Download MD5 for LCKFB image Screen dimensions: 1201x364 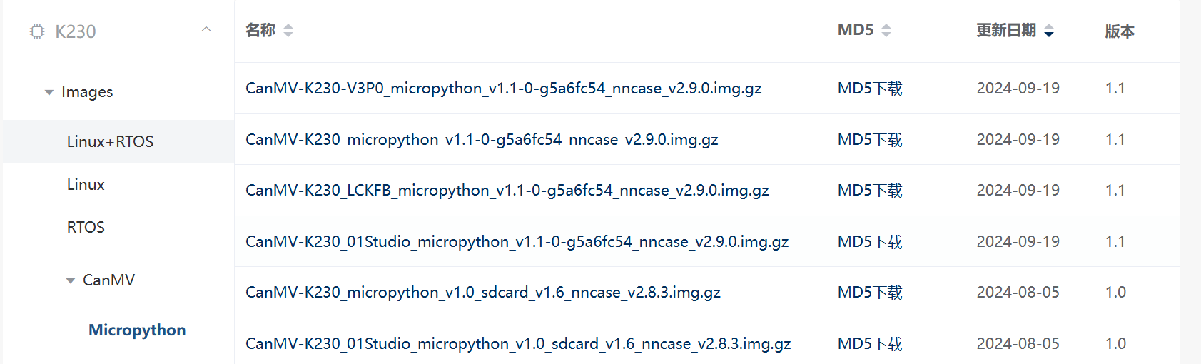click(x=870, y=190)
